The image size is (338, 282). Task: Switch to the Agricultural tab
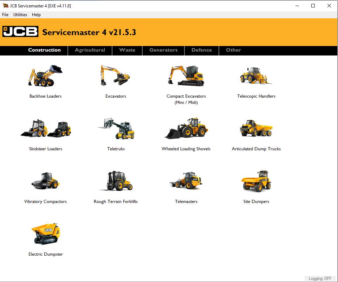pos(90,50)
